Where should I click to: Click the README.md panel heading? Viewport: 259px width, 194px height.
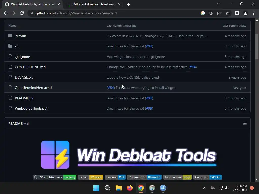coord(18,124)
